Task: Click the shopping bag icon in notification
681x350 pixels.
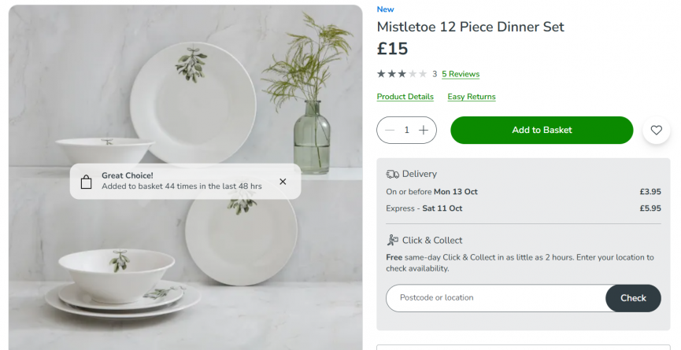Action: tap(87, 182)
